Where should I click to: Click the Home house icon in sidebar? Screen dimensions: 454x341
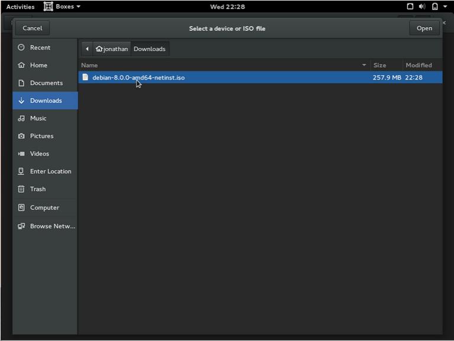22,65
